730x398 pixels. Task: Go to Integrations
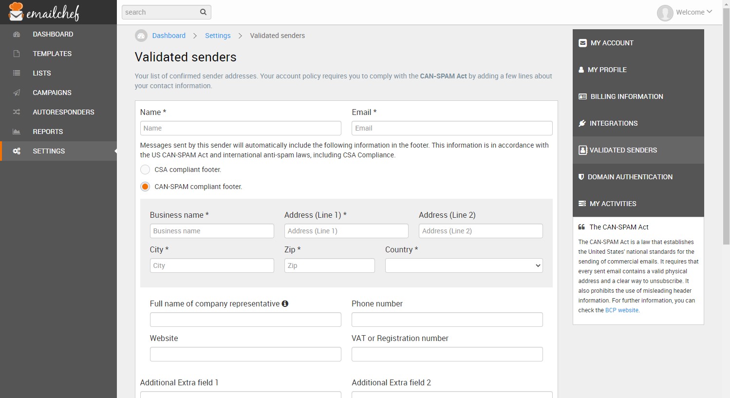click(638, 123)
